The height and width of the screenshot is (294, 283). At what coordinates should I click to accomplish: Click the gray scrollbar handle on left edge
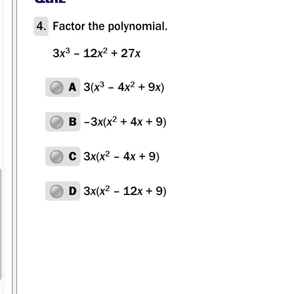(x=1, y=224)
